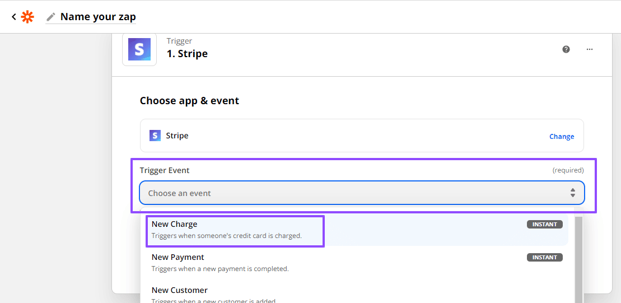
Task: Click the large Stripe trigger logo
Action: coord(139,49)
